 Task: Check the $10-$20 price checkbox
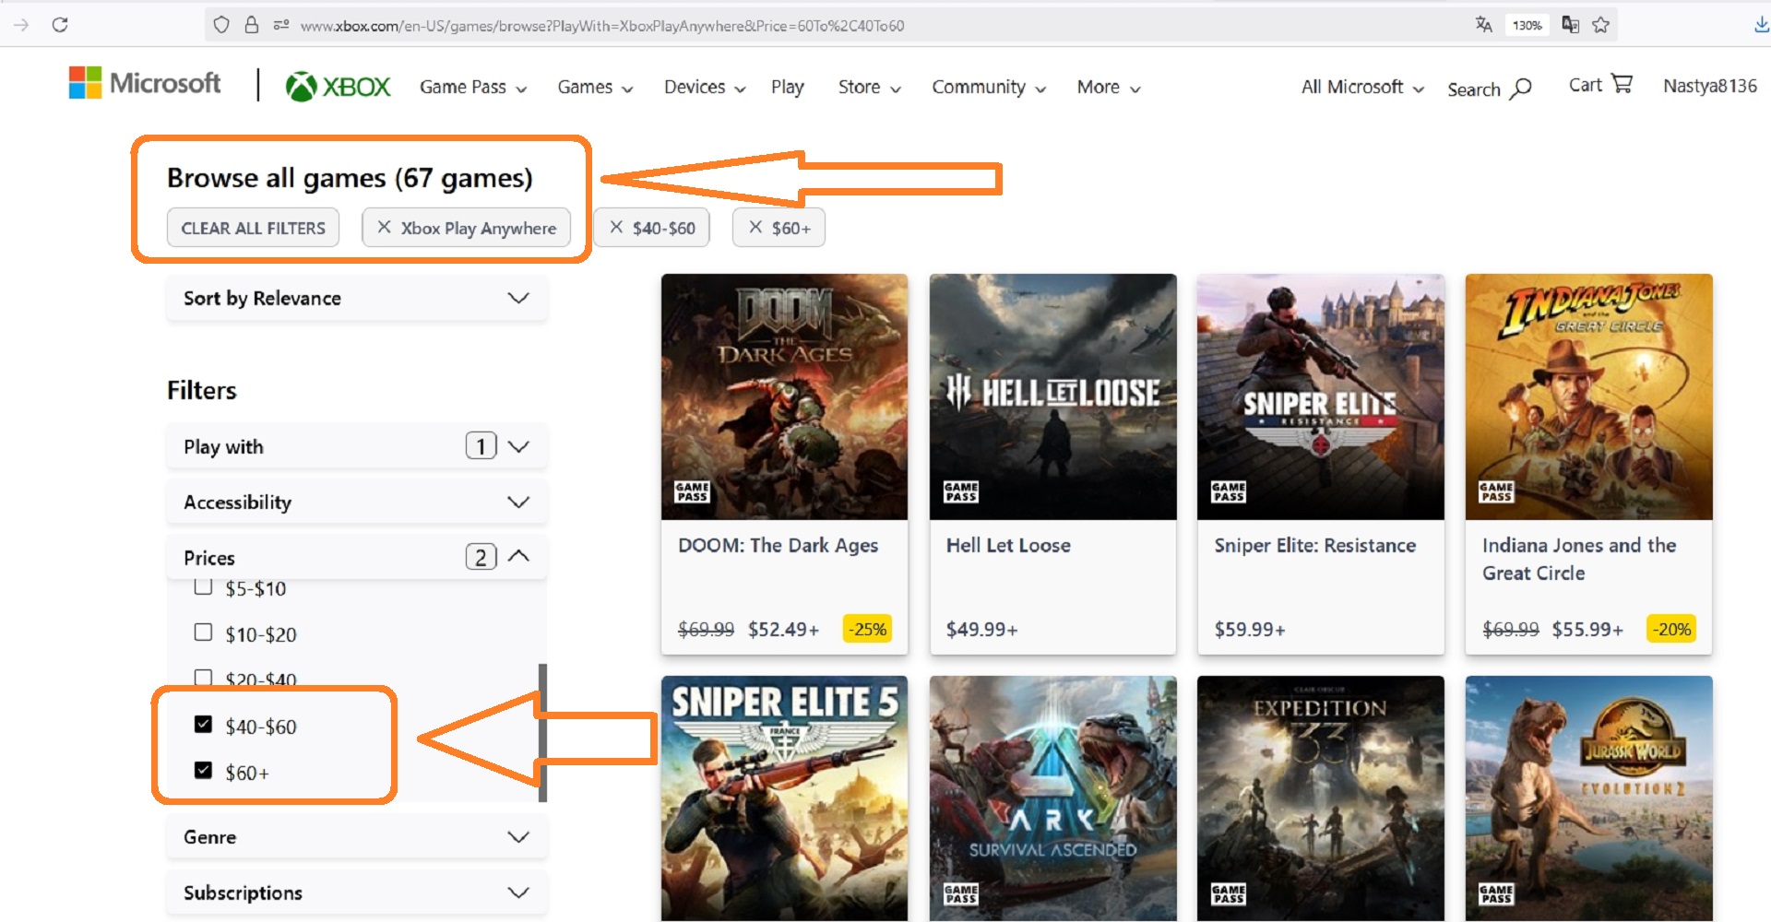click(204, 632)
